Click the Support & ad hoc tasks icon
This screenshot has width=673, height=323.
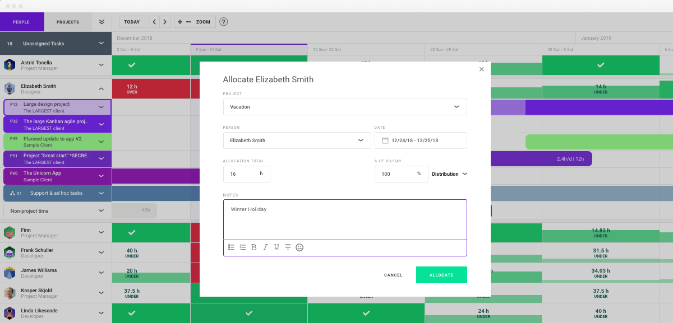click(13, 193)
